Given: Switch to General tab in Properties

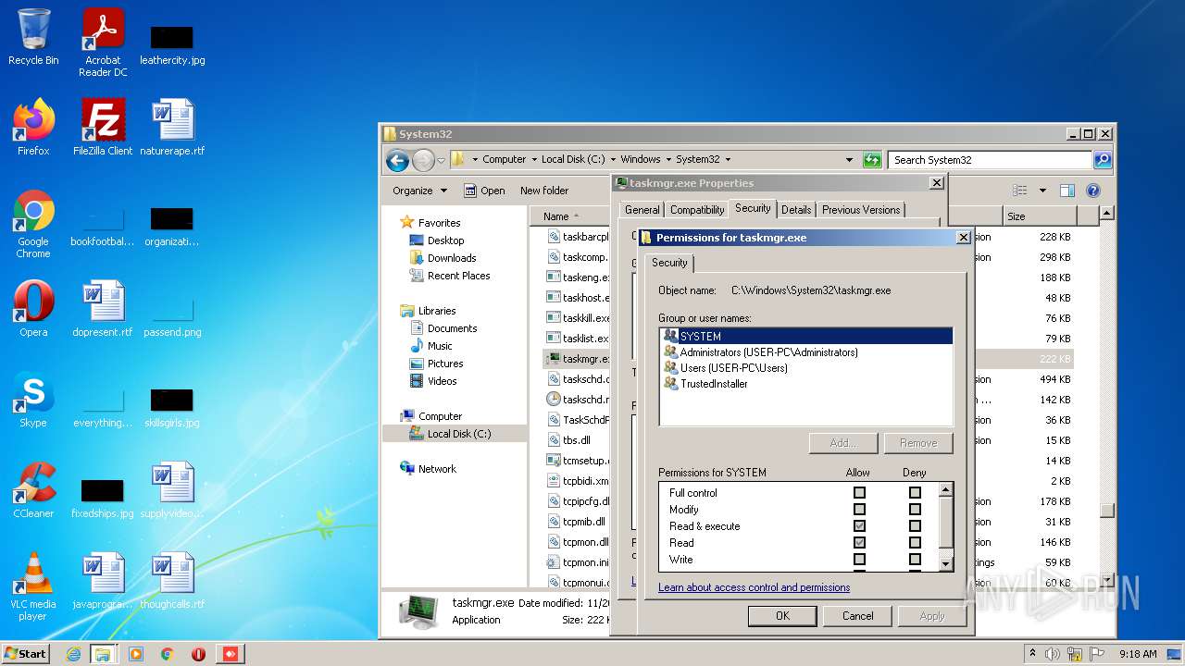Looking at the screenshot, I should point(642,210).
